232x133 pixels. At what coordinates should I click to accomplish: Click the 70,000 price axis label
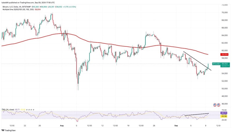[x=224, y=12]
